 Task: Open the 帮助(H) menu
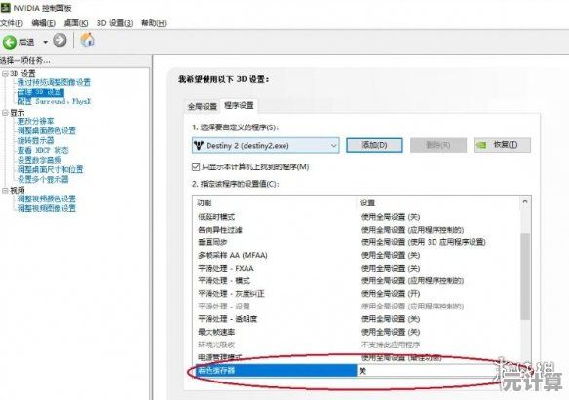coord(154,23)
